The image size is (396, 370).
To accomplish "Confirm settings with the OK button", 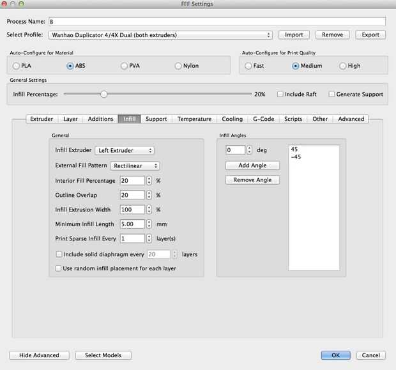I will [335, 355].
